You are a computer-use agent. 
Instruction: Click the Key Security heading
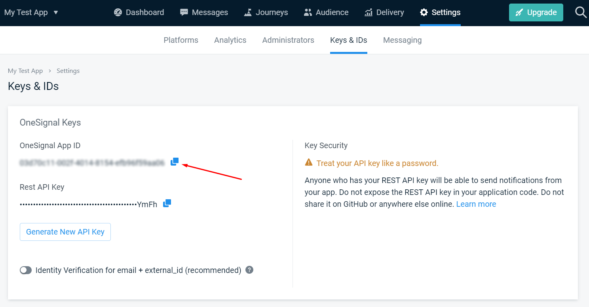tap(326, 145)
